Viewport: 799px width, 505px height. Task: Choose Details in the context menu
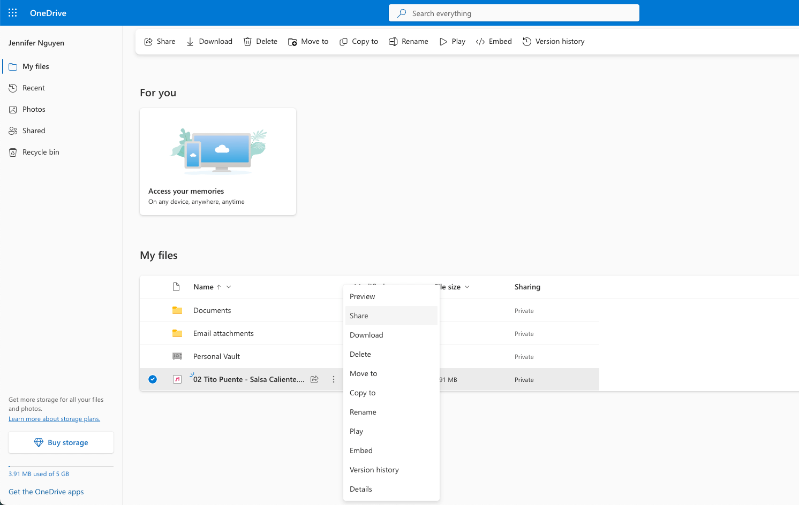[391, 489]
